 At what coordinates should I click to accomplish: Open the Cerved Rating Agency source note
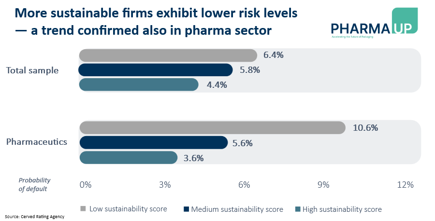pos(35,217)
